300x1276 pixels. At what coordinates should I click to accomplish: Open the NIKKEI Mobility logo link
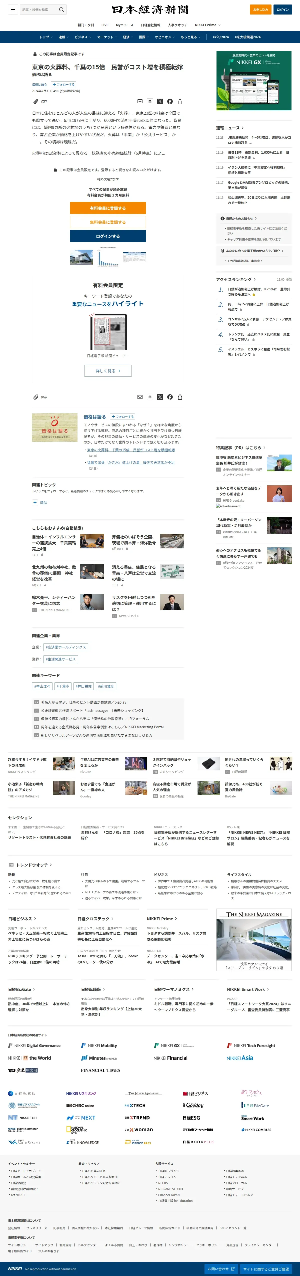click(99, 1045)
